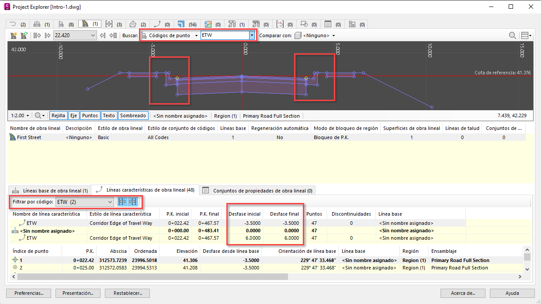The height and width of the screenshot is (304, 541).
Task: Click the 'Elevación' column header
Action: coord(180,251)
